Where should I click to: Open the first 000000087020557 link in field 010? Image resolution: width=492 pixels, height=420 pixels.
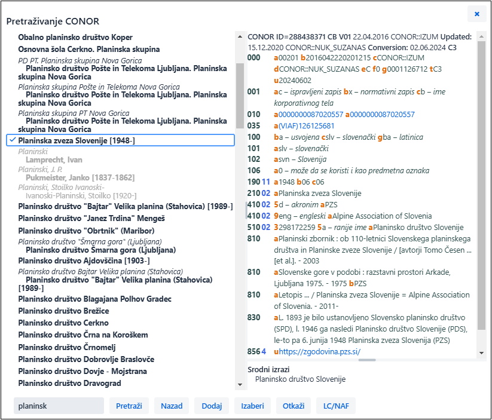311,115
